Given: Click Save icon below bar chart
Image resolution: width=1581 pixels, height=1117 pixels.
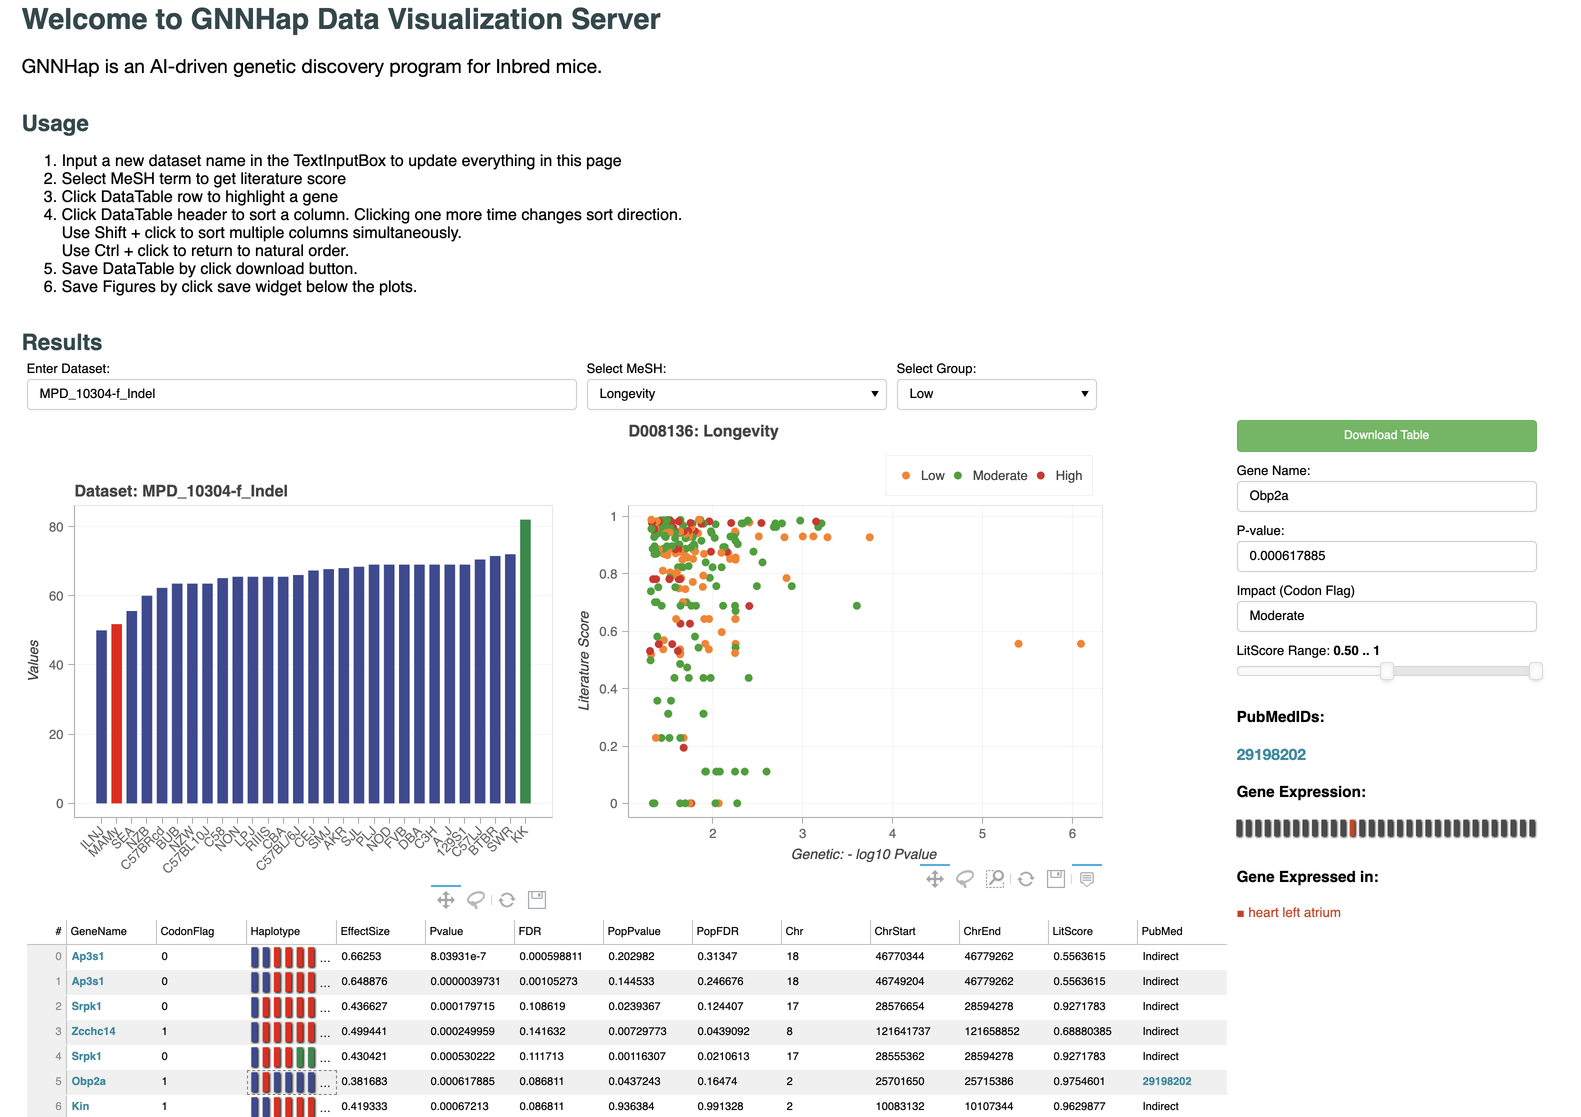Looking at the screenshot, I should coord(536,899).
